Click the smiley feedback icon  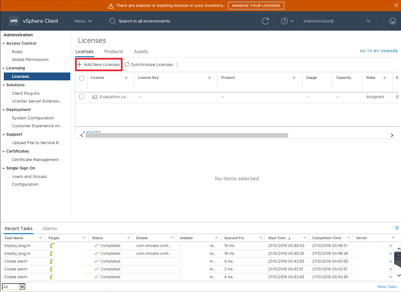pyautogui.click(x=392, y=21)
